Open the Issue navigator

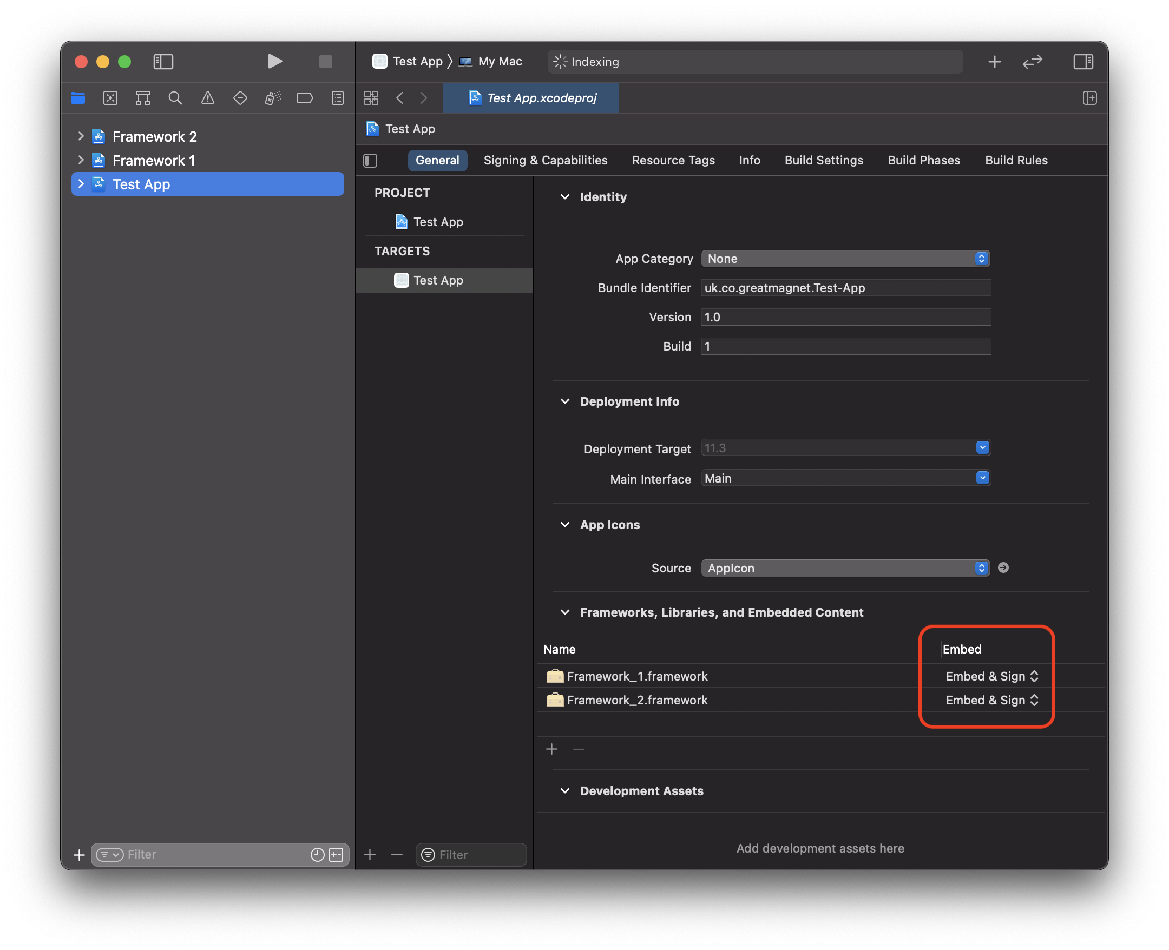click(207, 98)
